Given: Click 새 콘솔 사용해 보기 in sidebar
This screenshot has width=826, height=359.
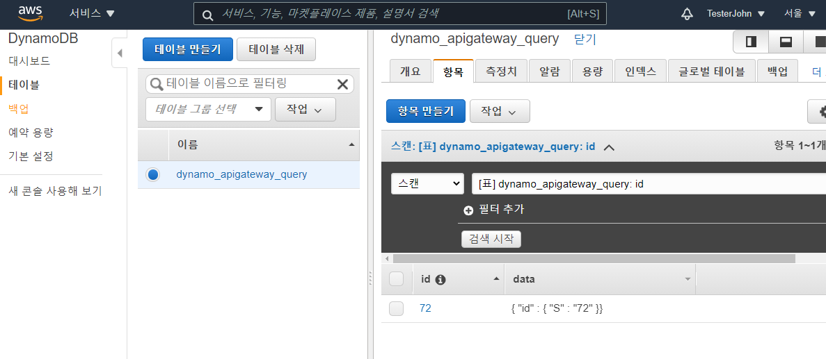Looking at the screenshot, I should [55, 191].
